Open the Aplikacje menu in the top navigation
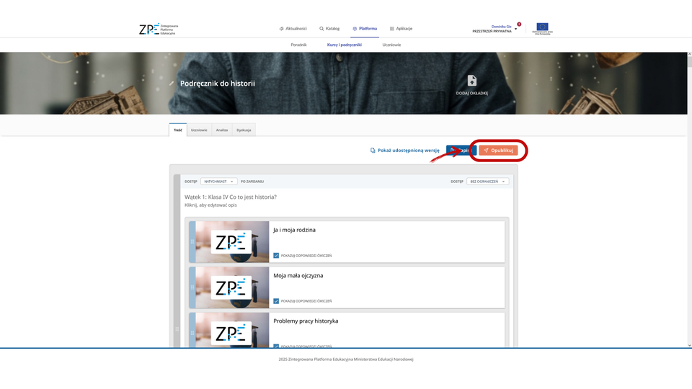Screen dimensions: 692x389 click(401, 29)
